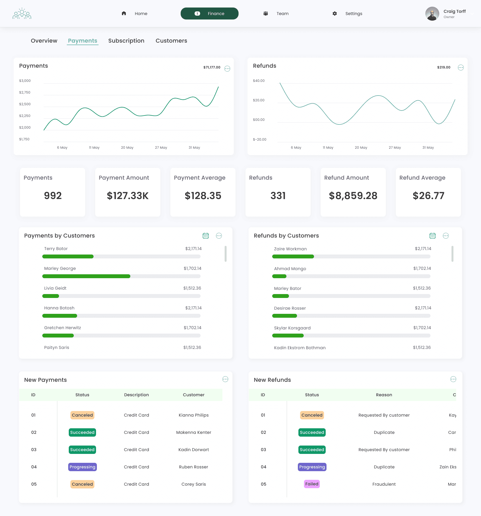Open more options on the Payments chart
This screenshot has width=481, height=516.
[x=227, y=69]
